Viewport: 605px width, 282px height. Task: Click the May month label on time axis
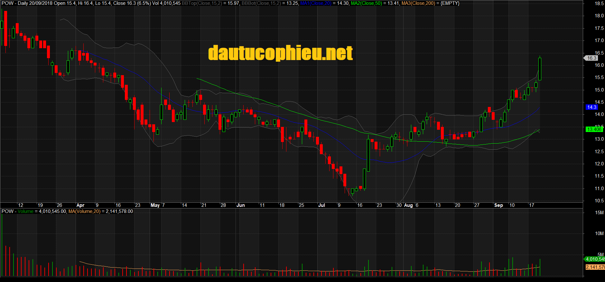(x=155, y=205)
